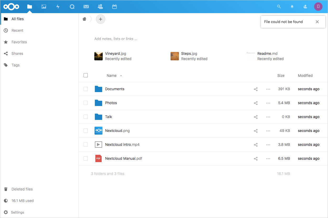Open the Talk folder

(108, 117)
